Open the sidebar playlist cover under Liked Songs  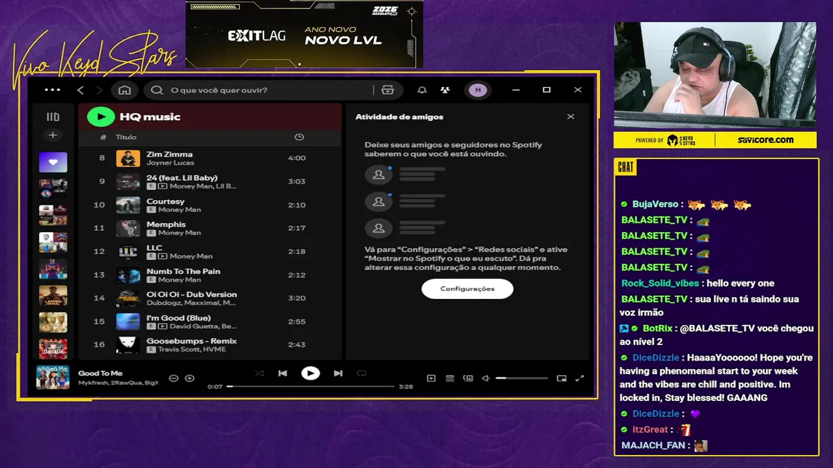tap(53, 188)
